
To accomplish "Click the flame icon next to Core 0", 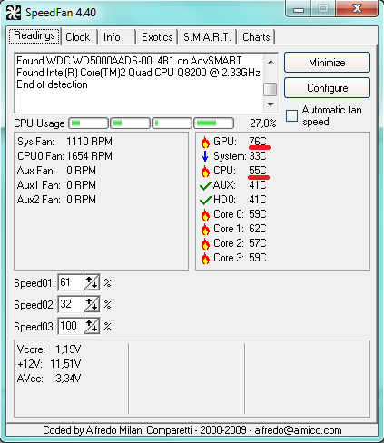I will point(205,214).
